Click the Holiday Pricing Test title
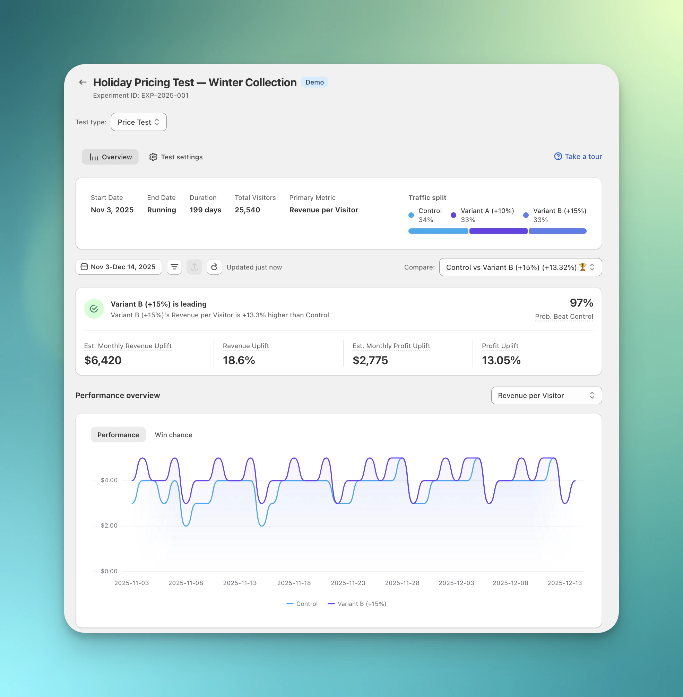Image resolution: width=683 pixels, height=697 pixels. click(x=195, y=82)
